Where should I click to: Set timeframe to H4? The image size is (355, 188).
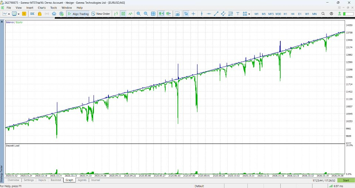pyautogui.click(x=293, y=14)
